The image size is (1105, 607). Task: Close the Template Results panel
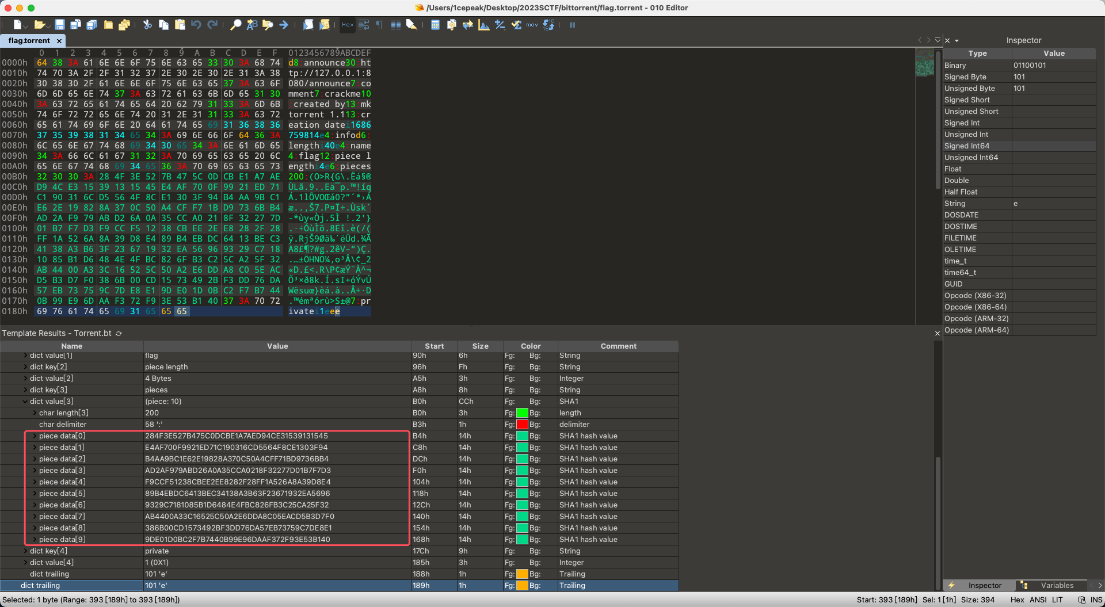pos(937,334)
